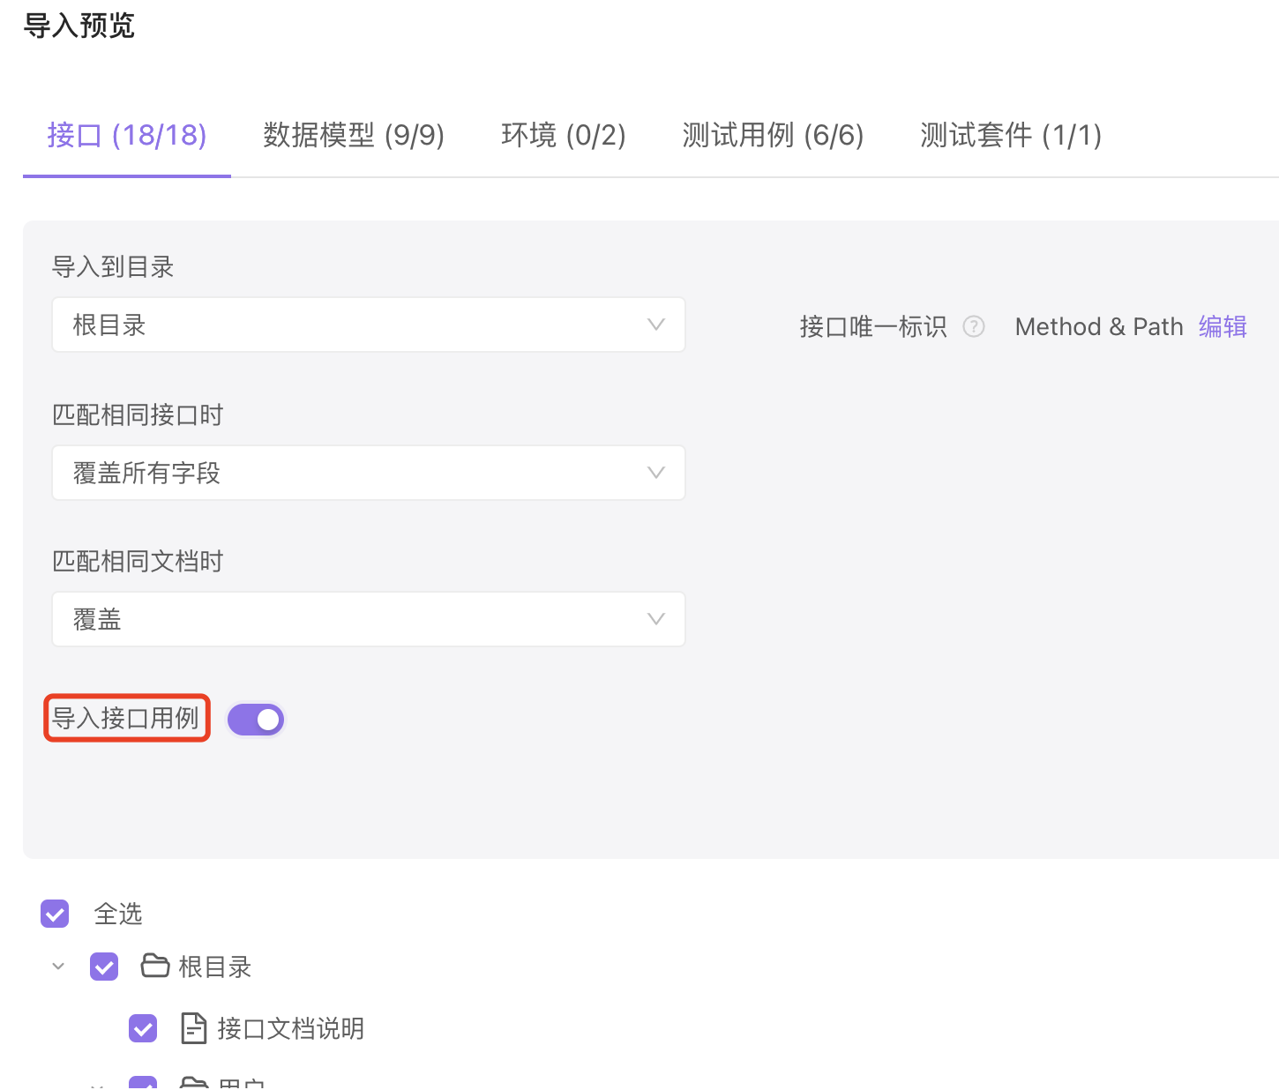Toggle the 导入接口用例 switch
The width and height of the screenshot is (1279, 1090).
pos(256,720)
